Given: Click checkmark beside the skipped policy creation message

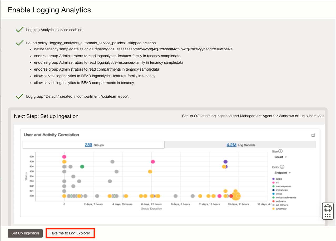Looking at the screenshot, I should (x=19, y=42).
